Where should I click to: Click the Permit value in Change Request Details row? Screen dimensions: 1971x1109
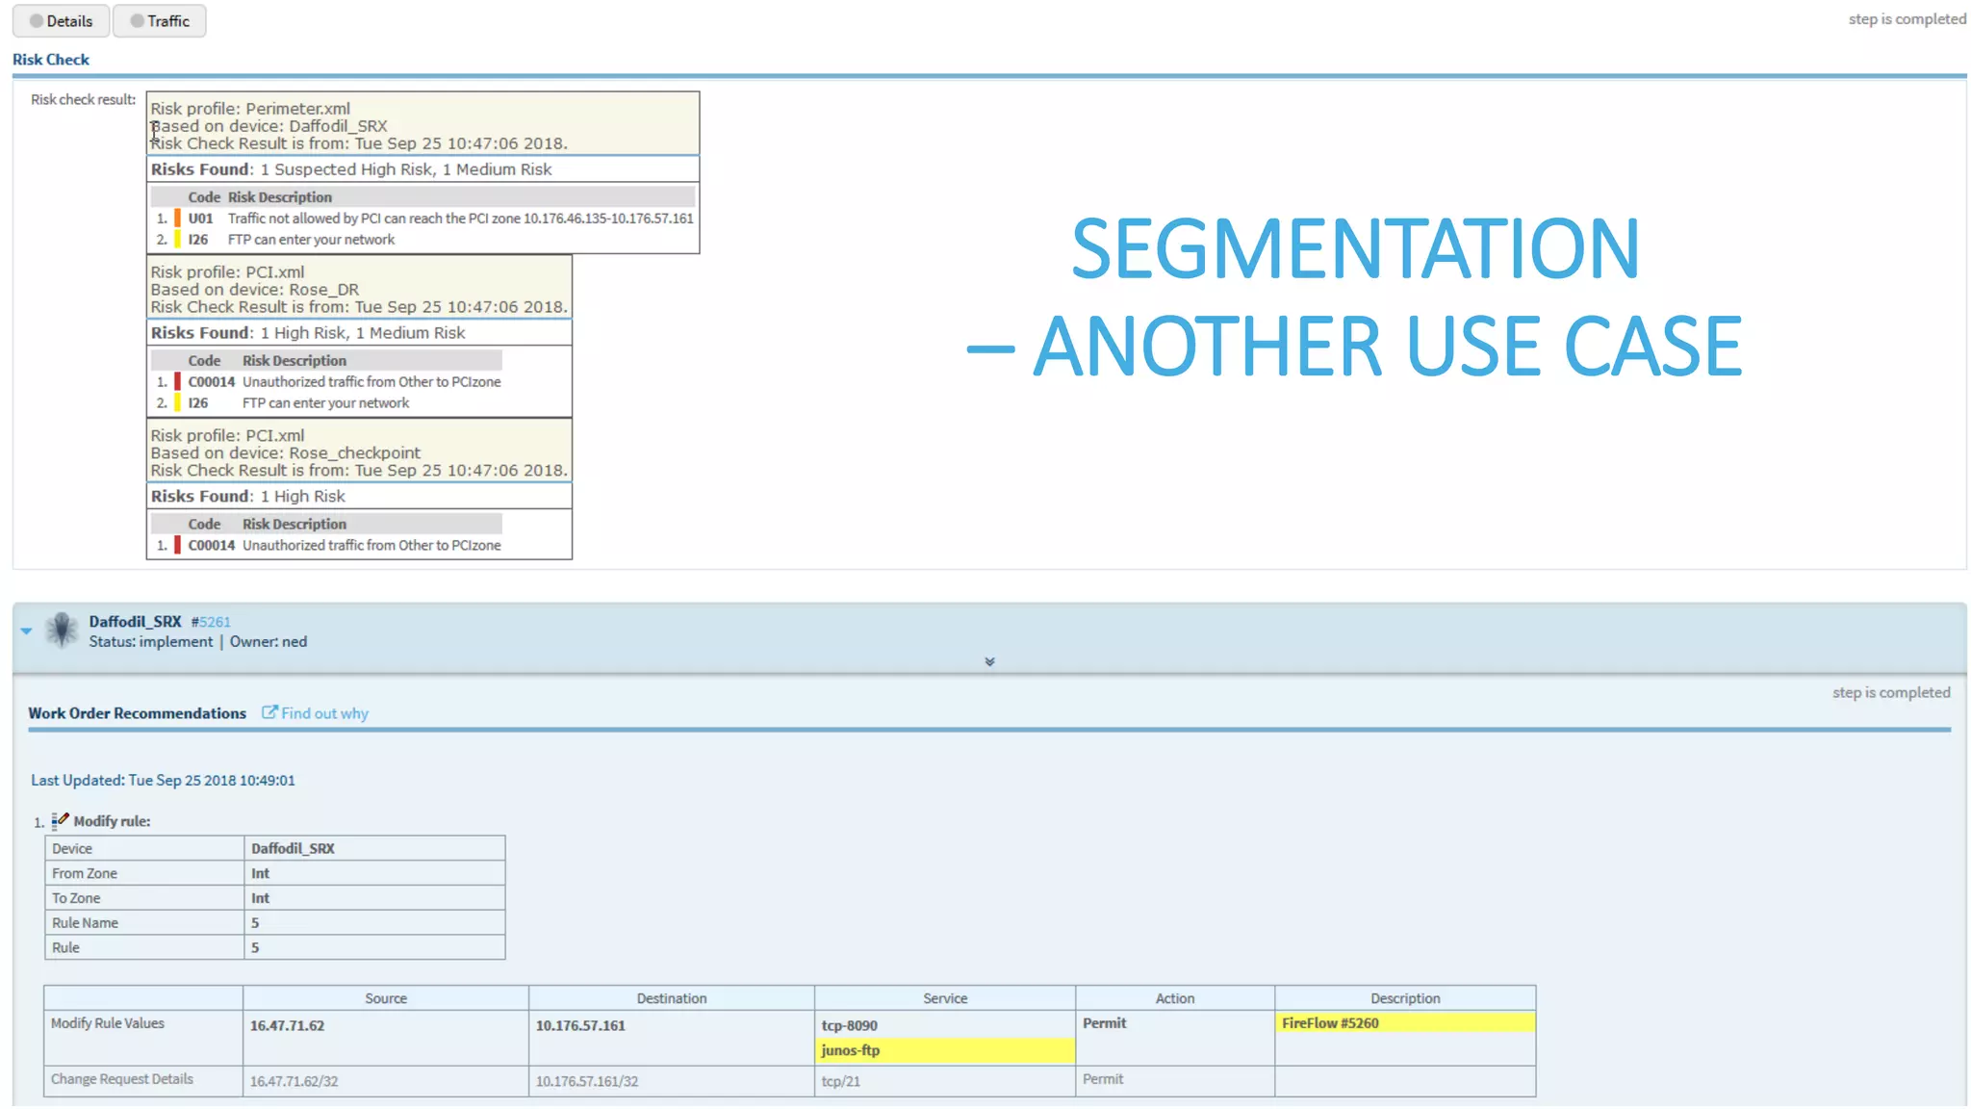(x=1103, y=1079)
